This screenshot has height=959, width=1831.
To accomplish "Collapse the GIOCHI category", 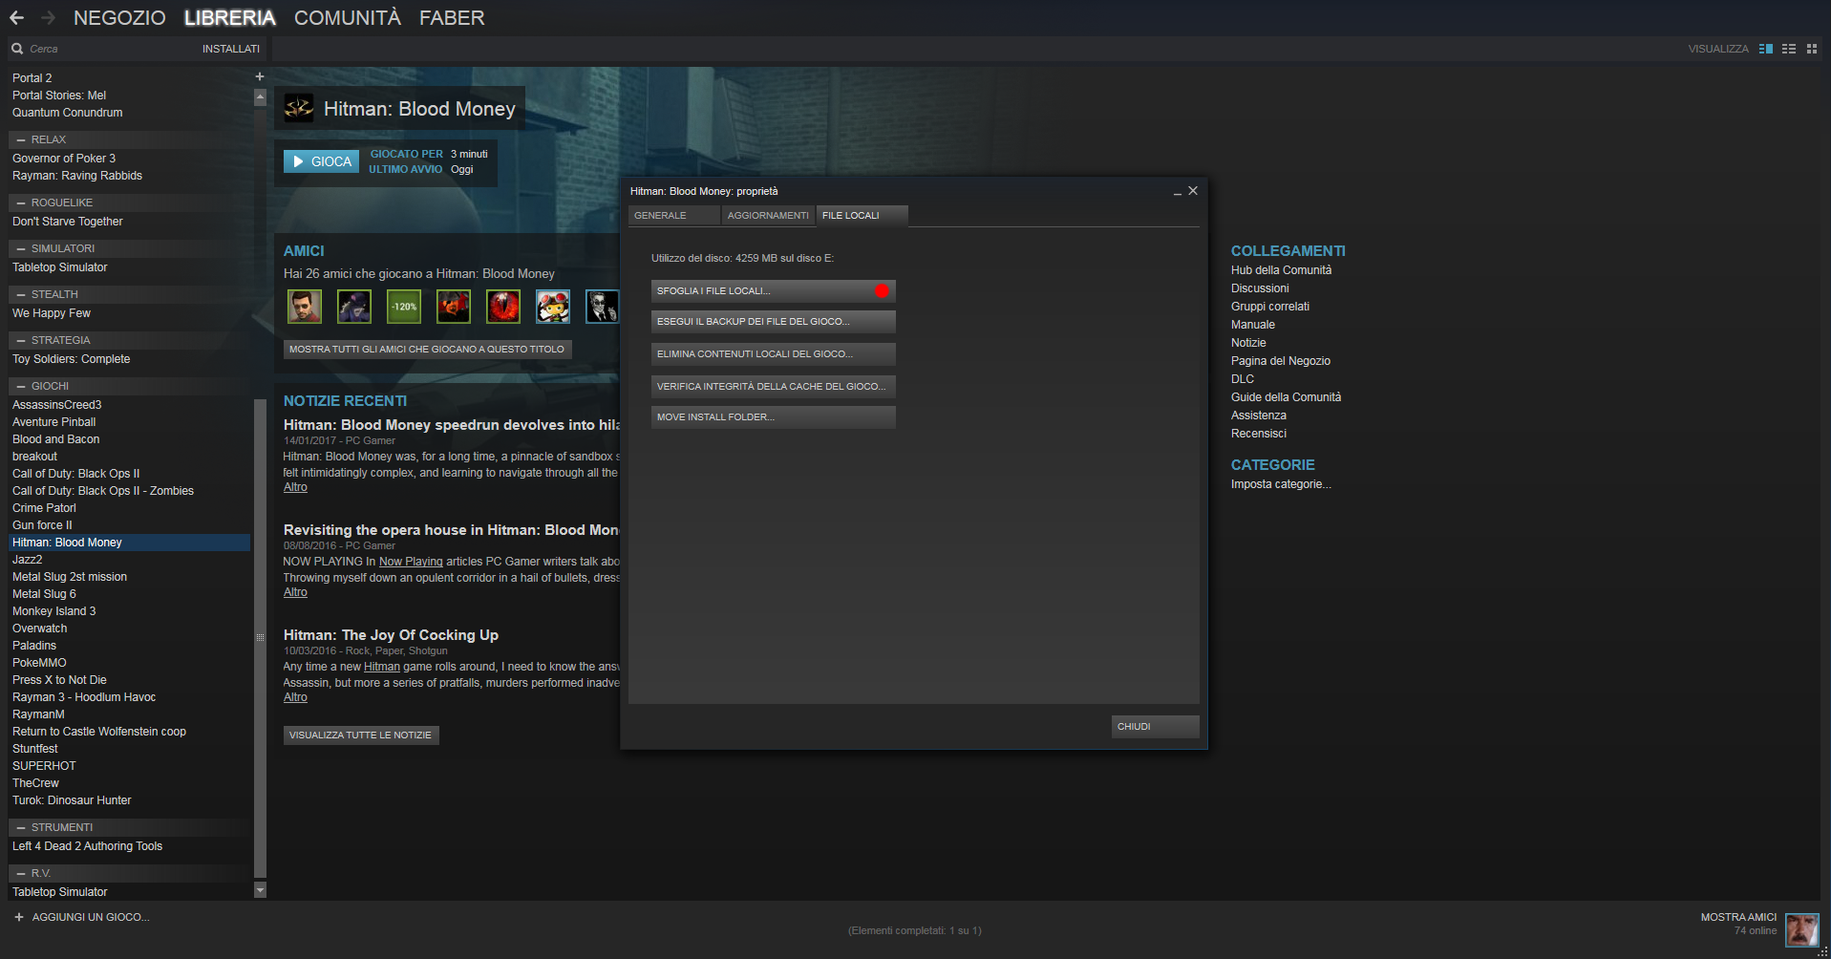I will coord(21,386).
